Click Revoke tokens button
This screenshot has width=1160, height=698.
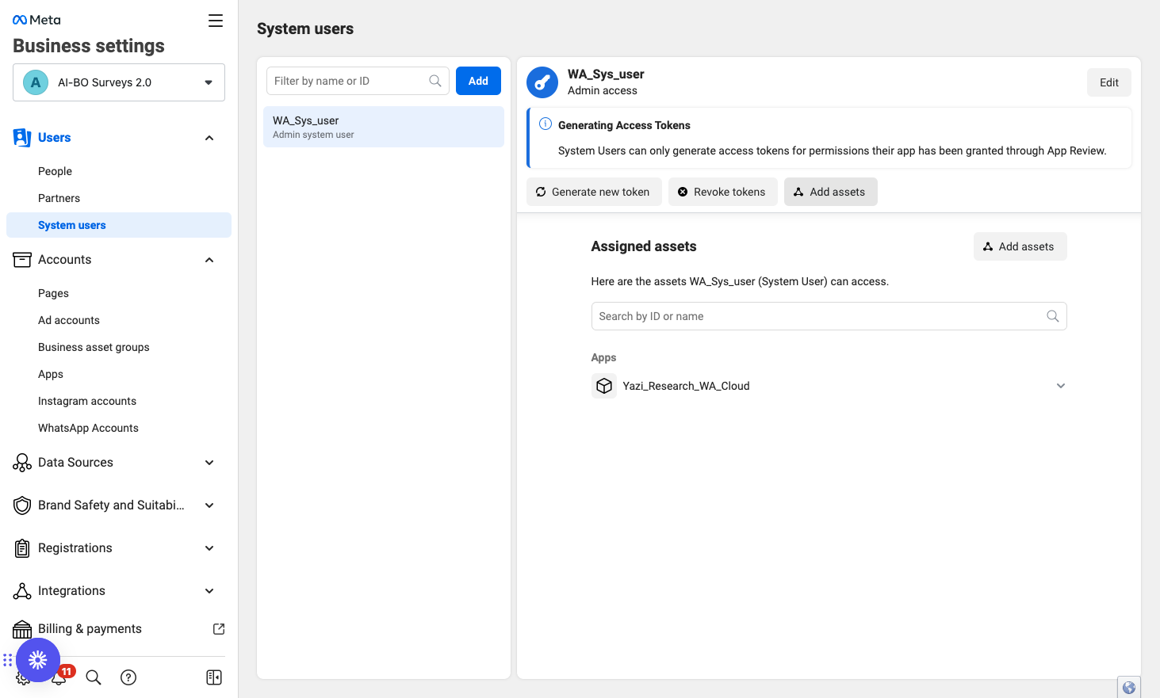pyautogui.click(x=723, y=192)
